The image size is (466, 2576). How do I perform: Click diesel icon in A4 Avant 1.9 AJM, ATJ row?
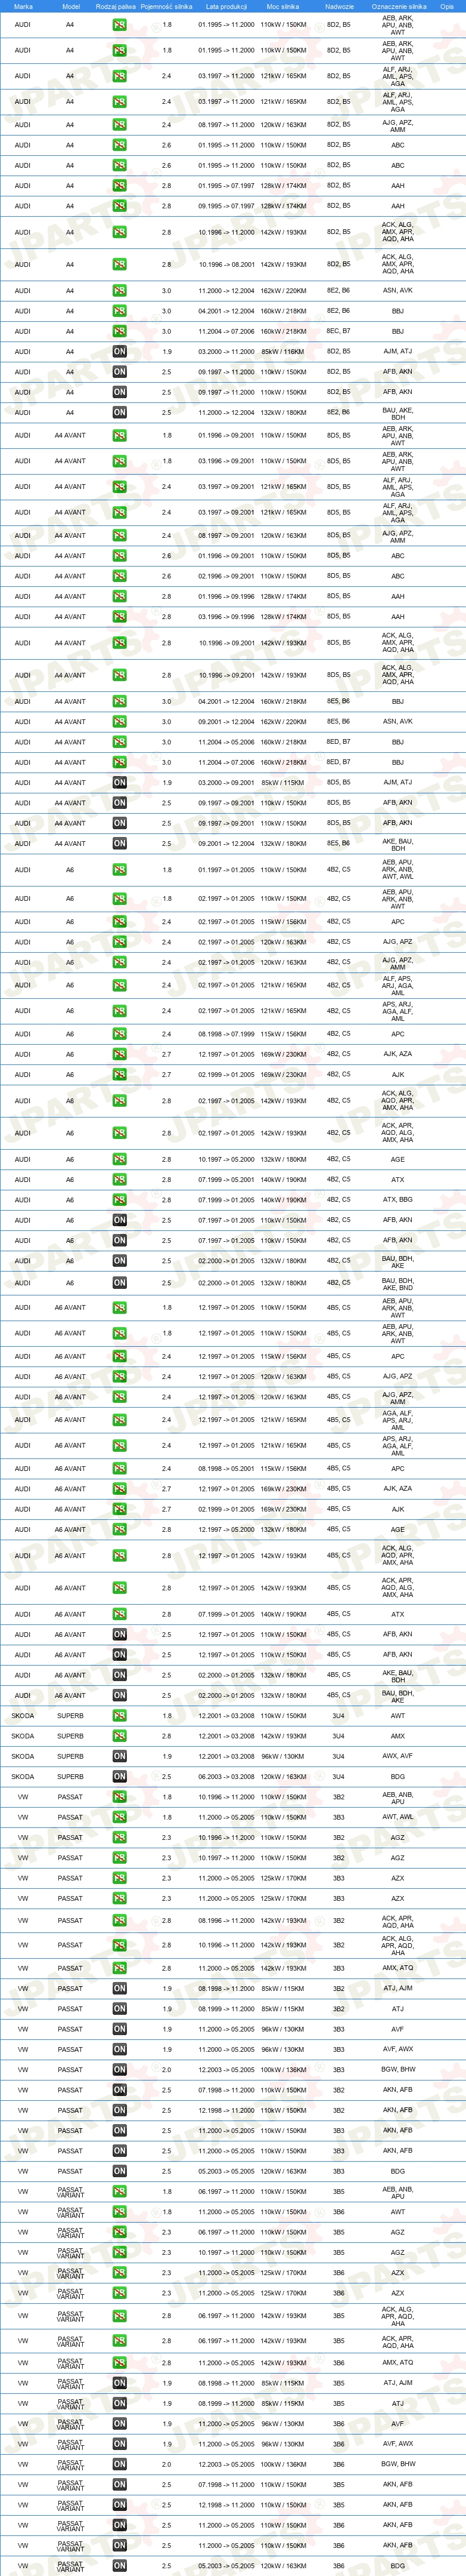coord(119,783)
